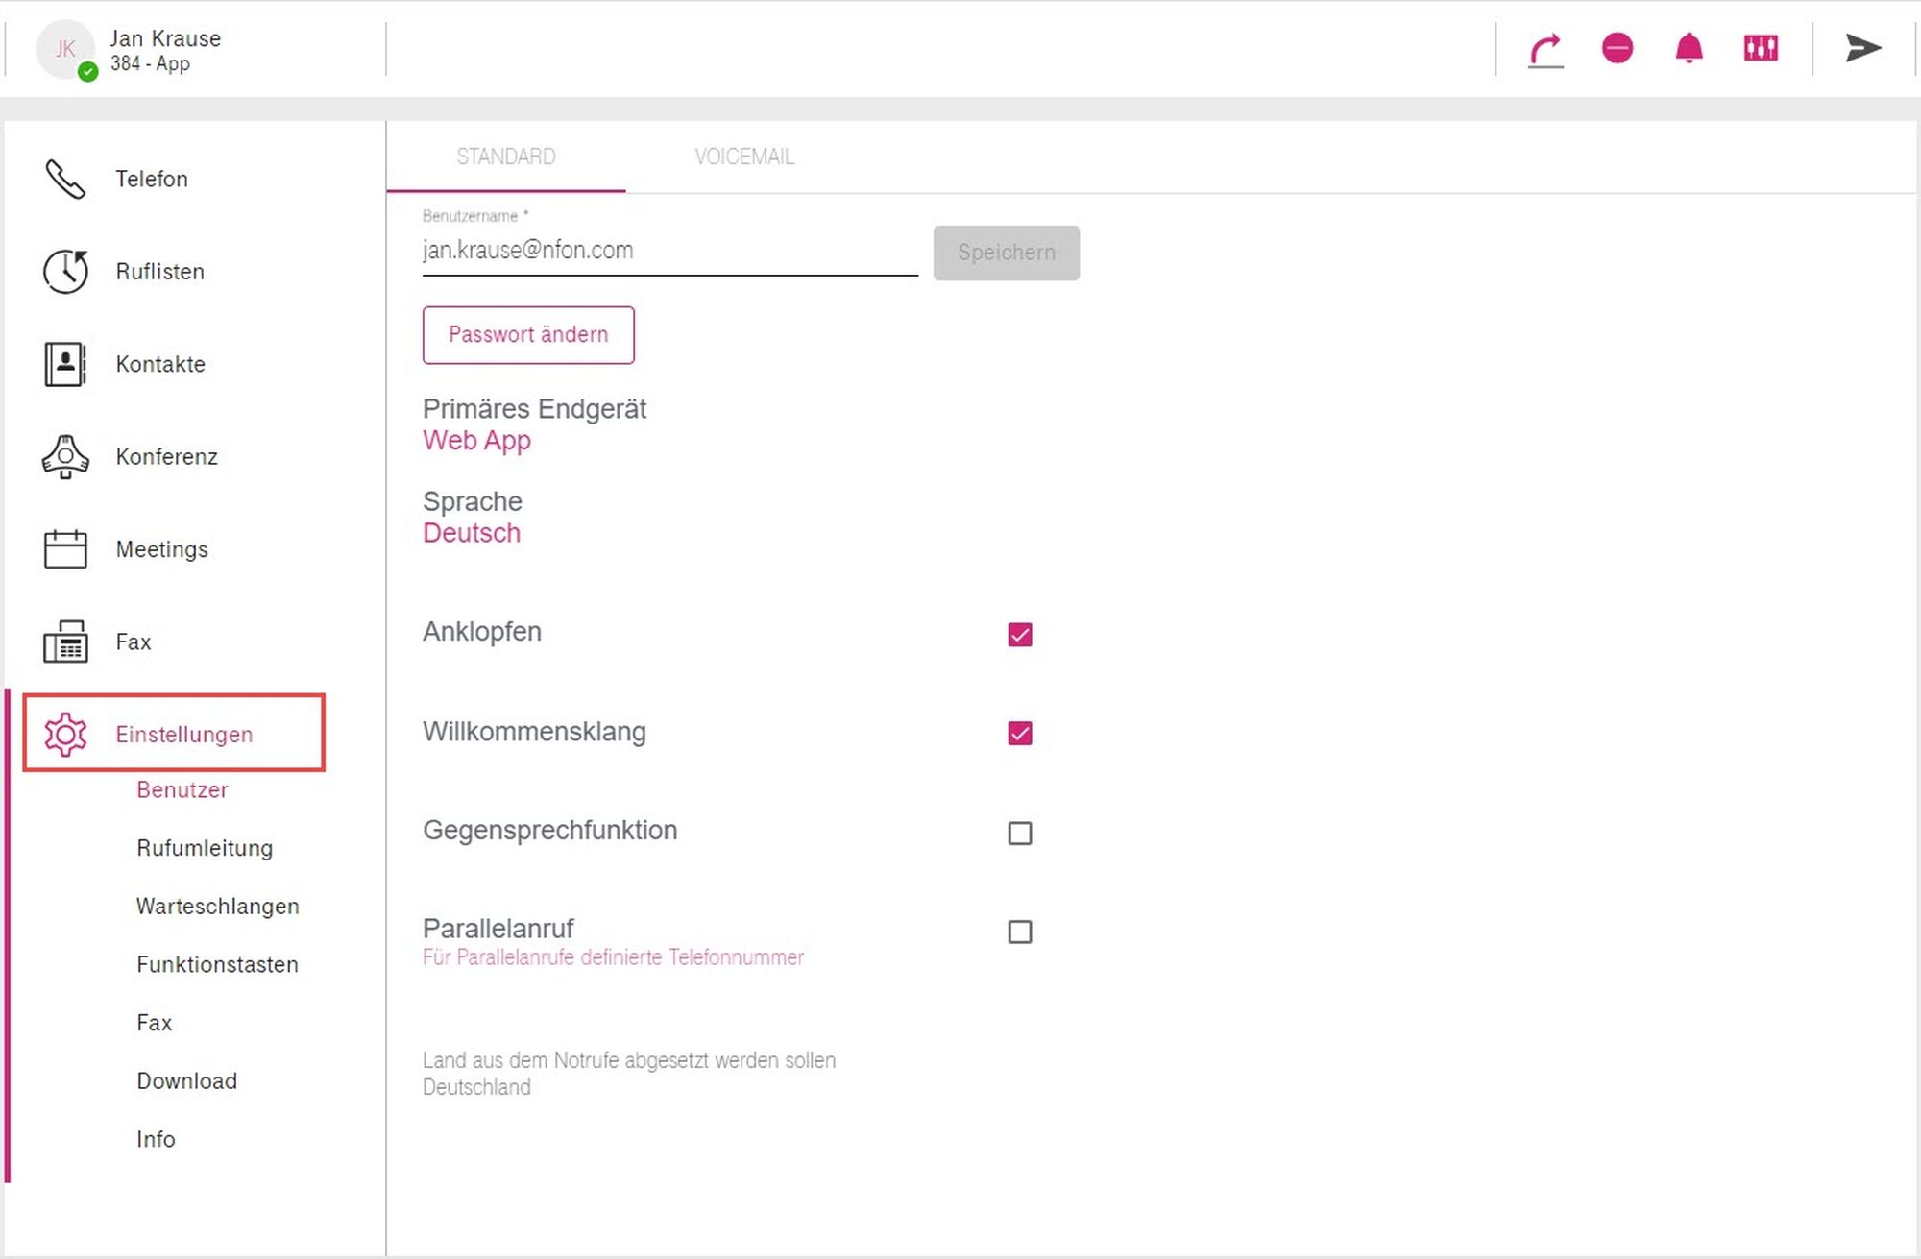The height and width of the screenshot is (1259, 1921).
Task: Open Telefon via the phone handset icon
Action: click(x=65, y=179)
